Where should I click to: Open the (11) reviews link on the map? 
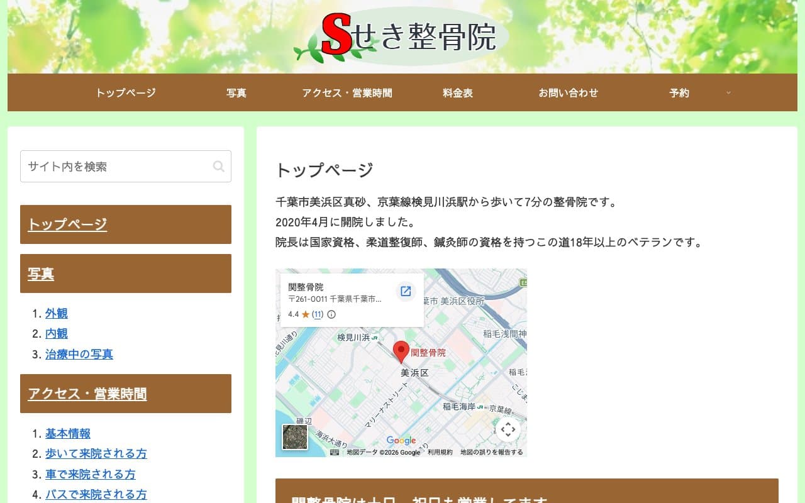pyautogui.click(x=318, y=314)
